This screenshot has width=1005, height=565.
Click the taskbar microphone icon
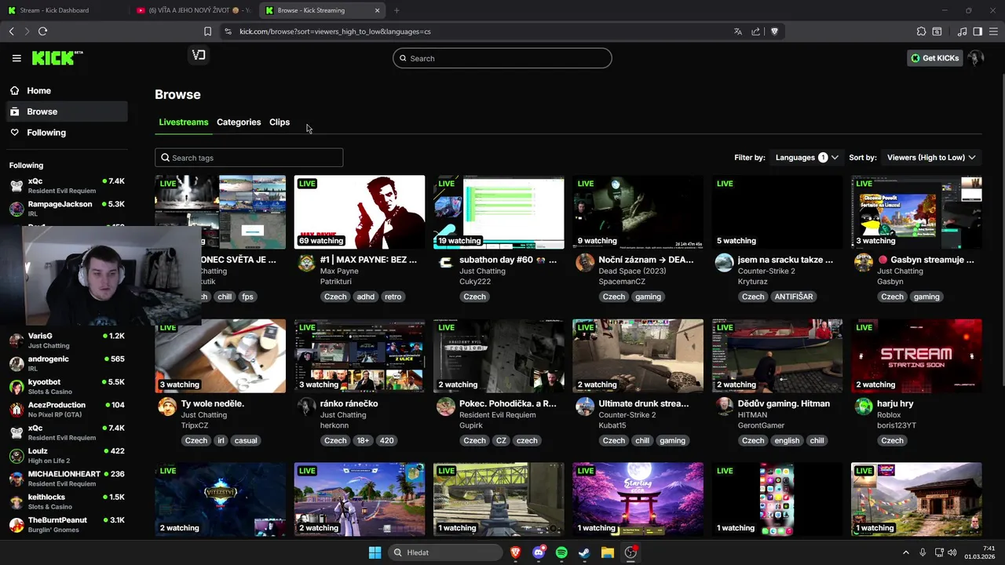pos(923,552)
